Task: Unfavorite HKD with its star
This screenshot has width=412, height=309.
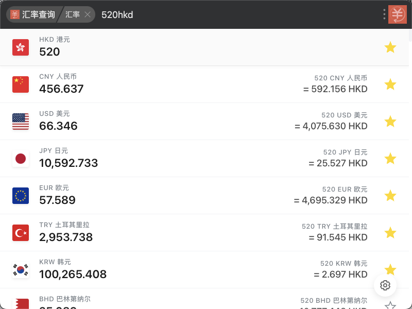Action: click(390, 47)
